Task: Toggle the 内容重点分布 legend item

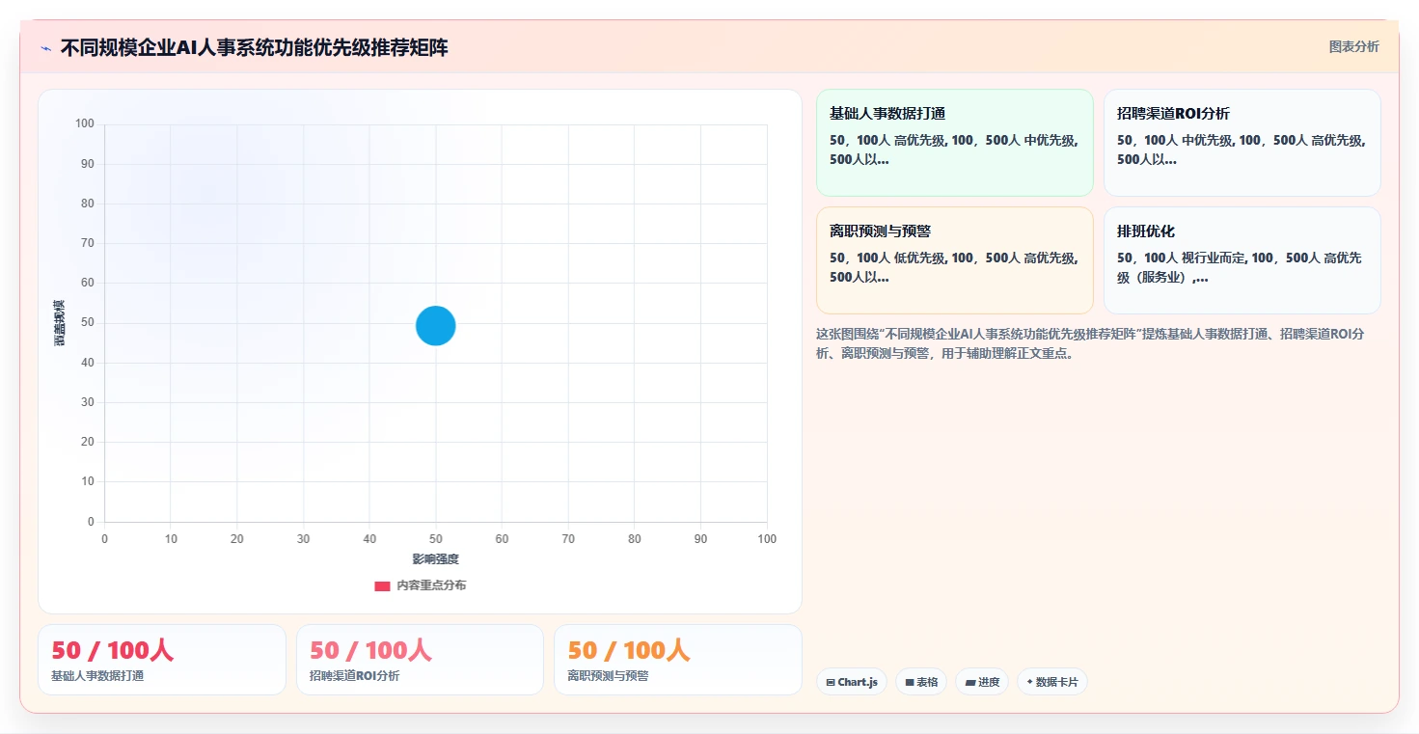Action: coord(421,585)
